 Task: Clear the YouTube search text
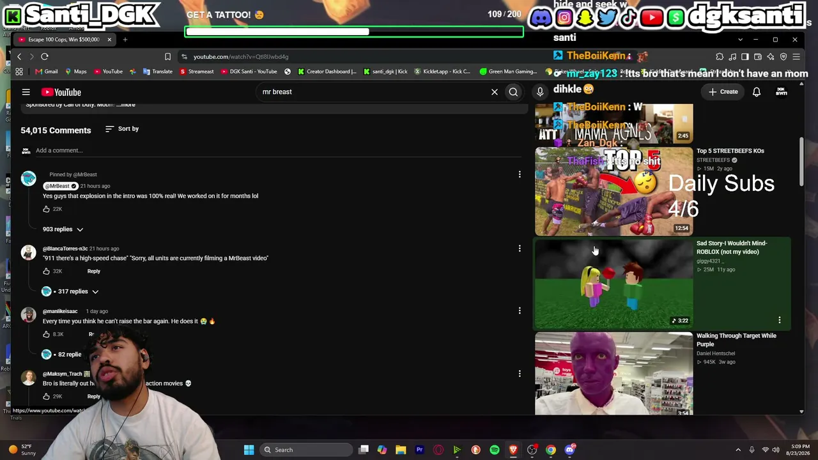[x=494, y=92]
